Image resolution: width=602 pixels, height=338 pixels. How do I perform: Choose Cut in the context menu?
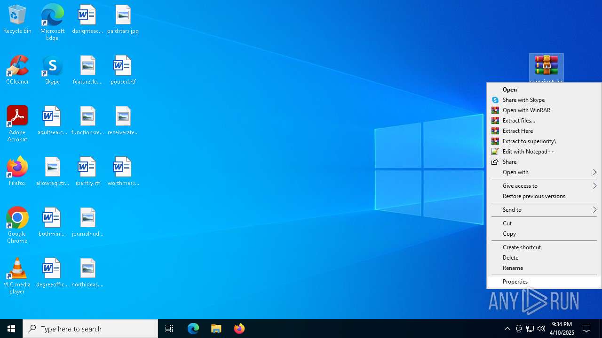544,223
